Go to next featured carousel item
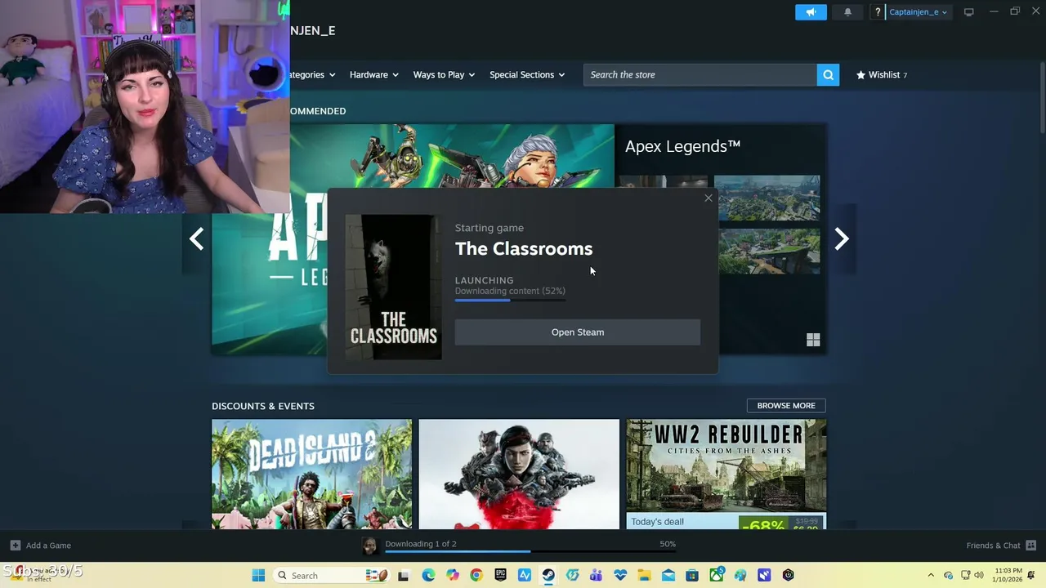 842,239
